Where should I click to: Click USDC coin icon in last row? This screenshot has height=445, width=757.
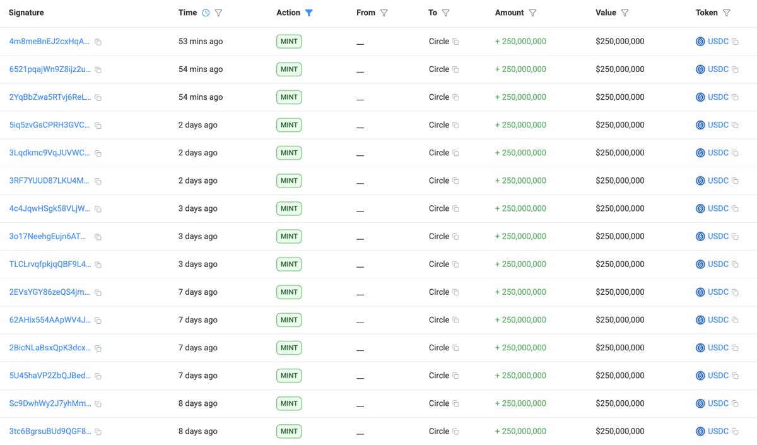(x=700, y=432)
